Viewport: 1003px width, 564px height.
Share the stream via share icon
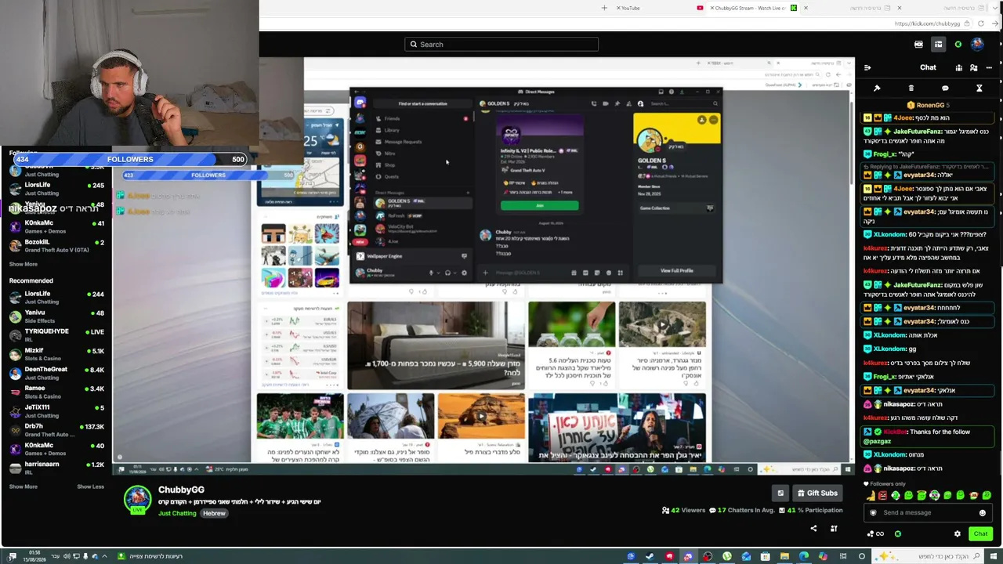pos(813,529)
